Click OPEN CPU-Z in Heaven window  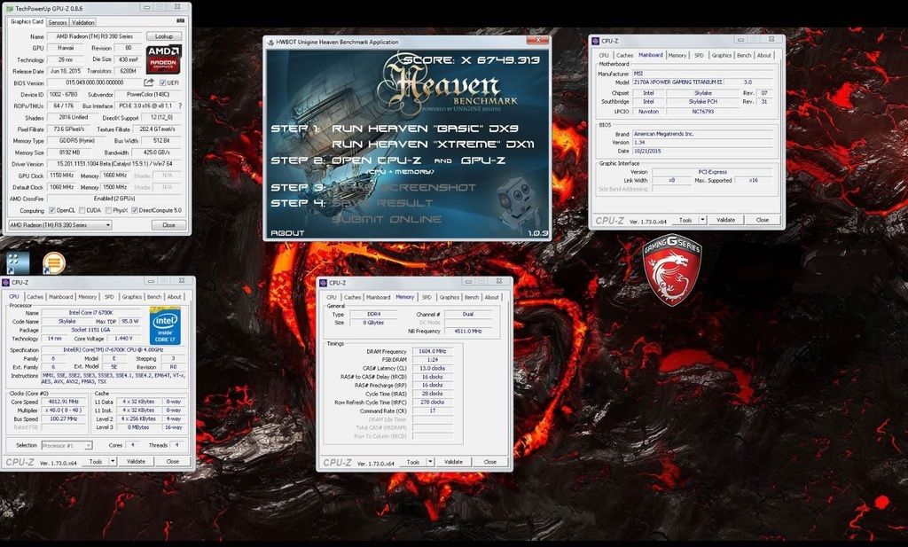pos(376,160)
